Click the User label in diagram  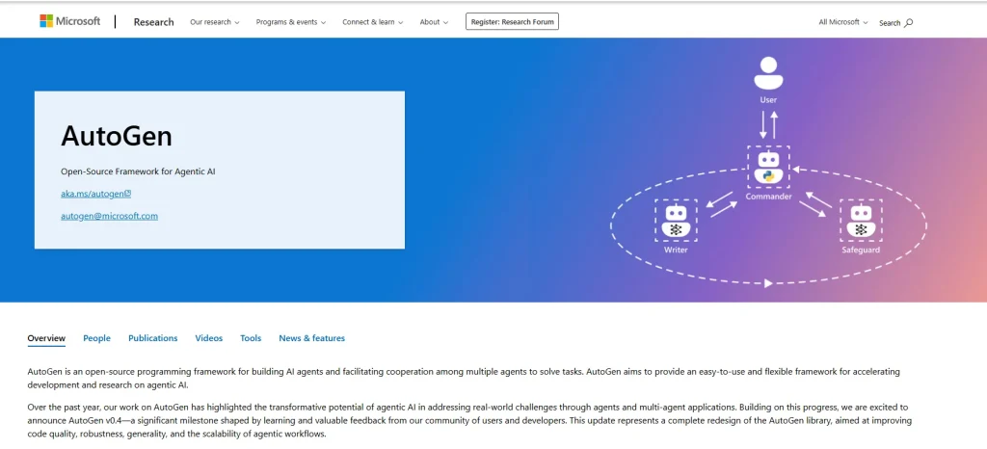point(768,100)
